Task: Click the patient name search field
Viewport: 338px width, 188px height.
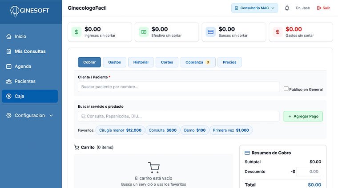Action: click(x=179, y=87)
